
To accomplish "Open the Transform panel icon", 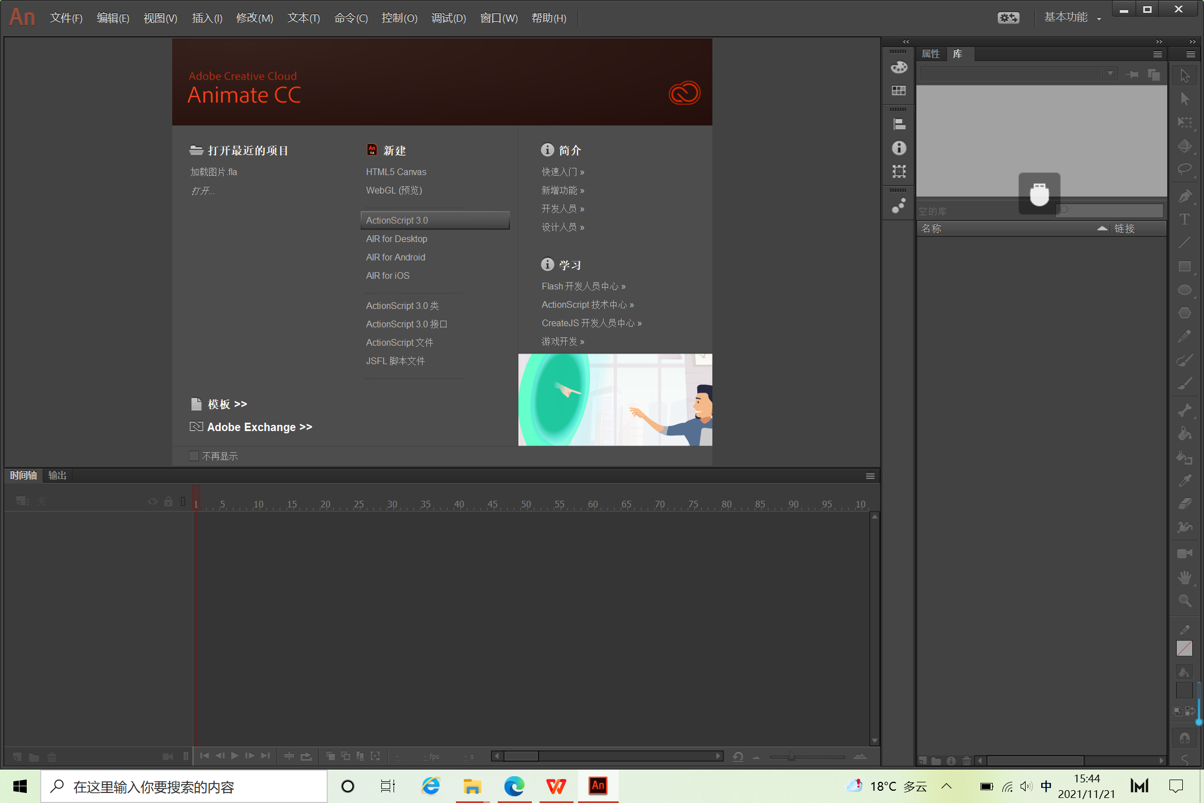I will 899,171.
